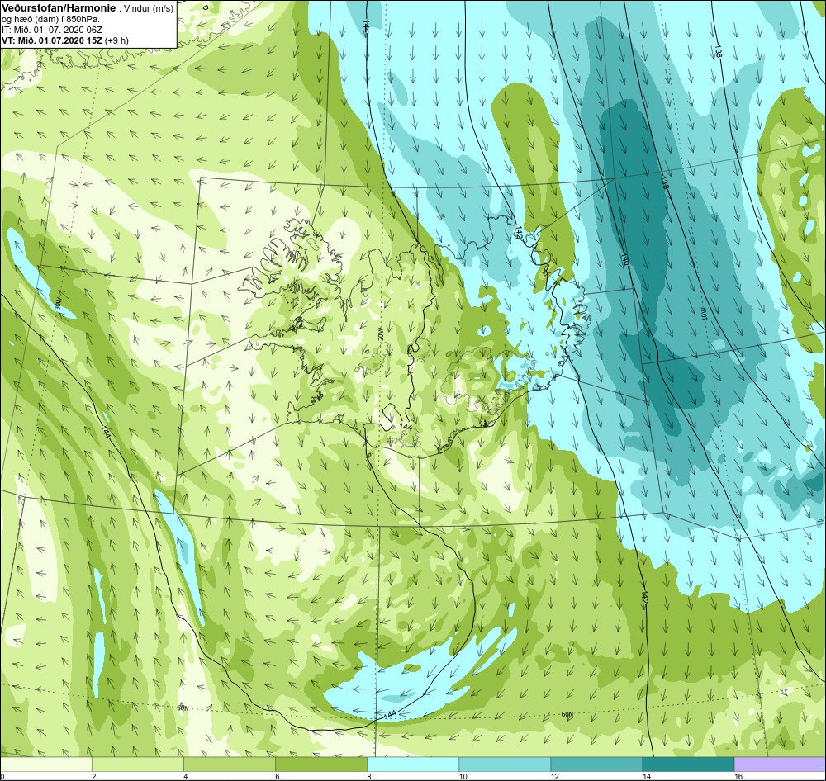This screenshot has height=781, width=826.
Task: Click the '136' contour label
Action: 719,51
